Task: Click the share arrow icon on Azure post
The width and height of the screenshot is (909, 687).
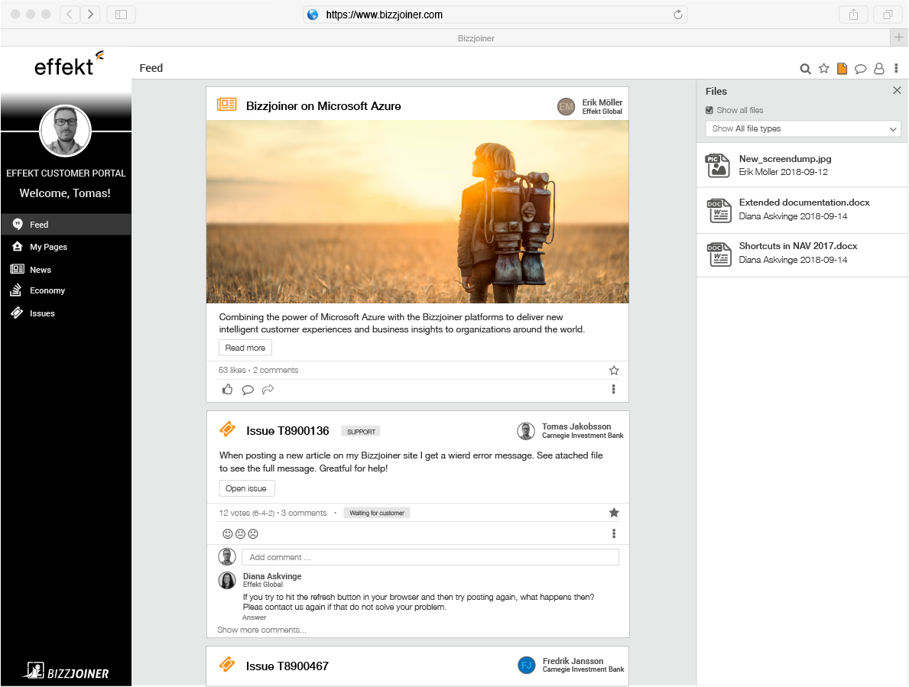Action: (268, 390)
